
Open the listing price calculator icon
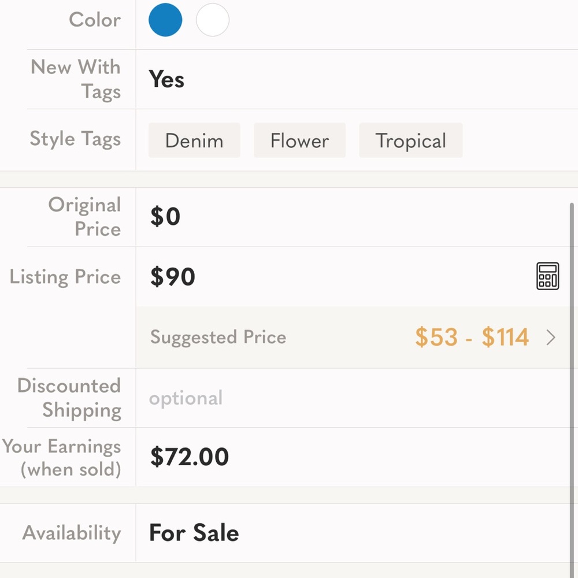[547, 276]
